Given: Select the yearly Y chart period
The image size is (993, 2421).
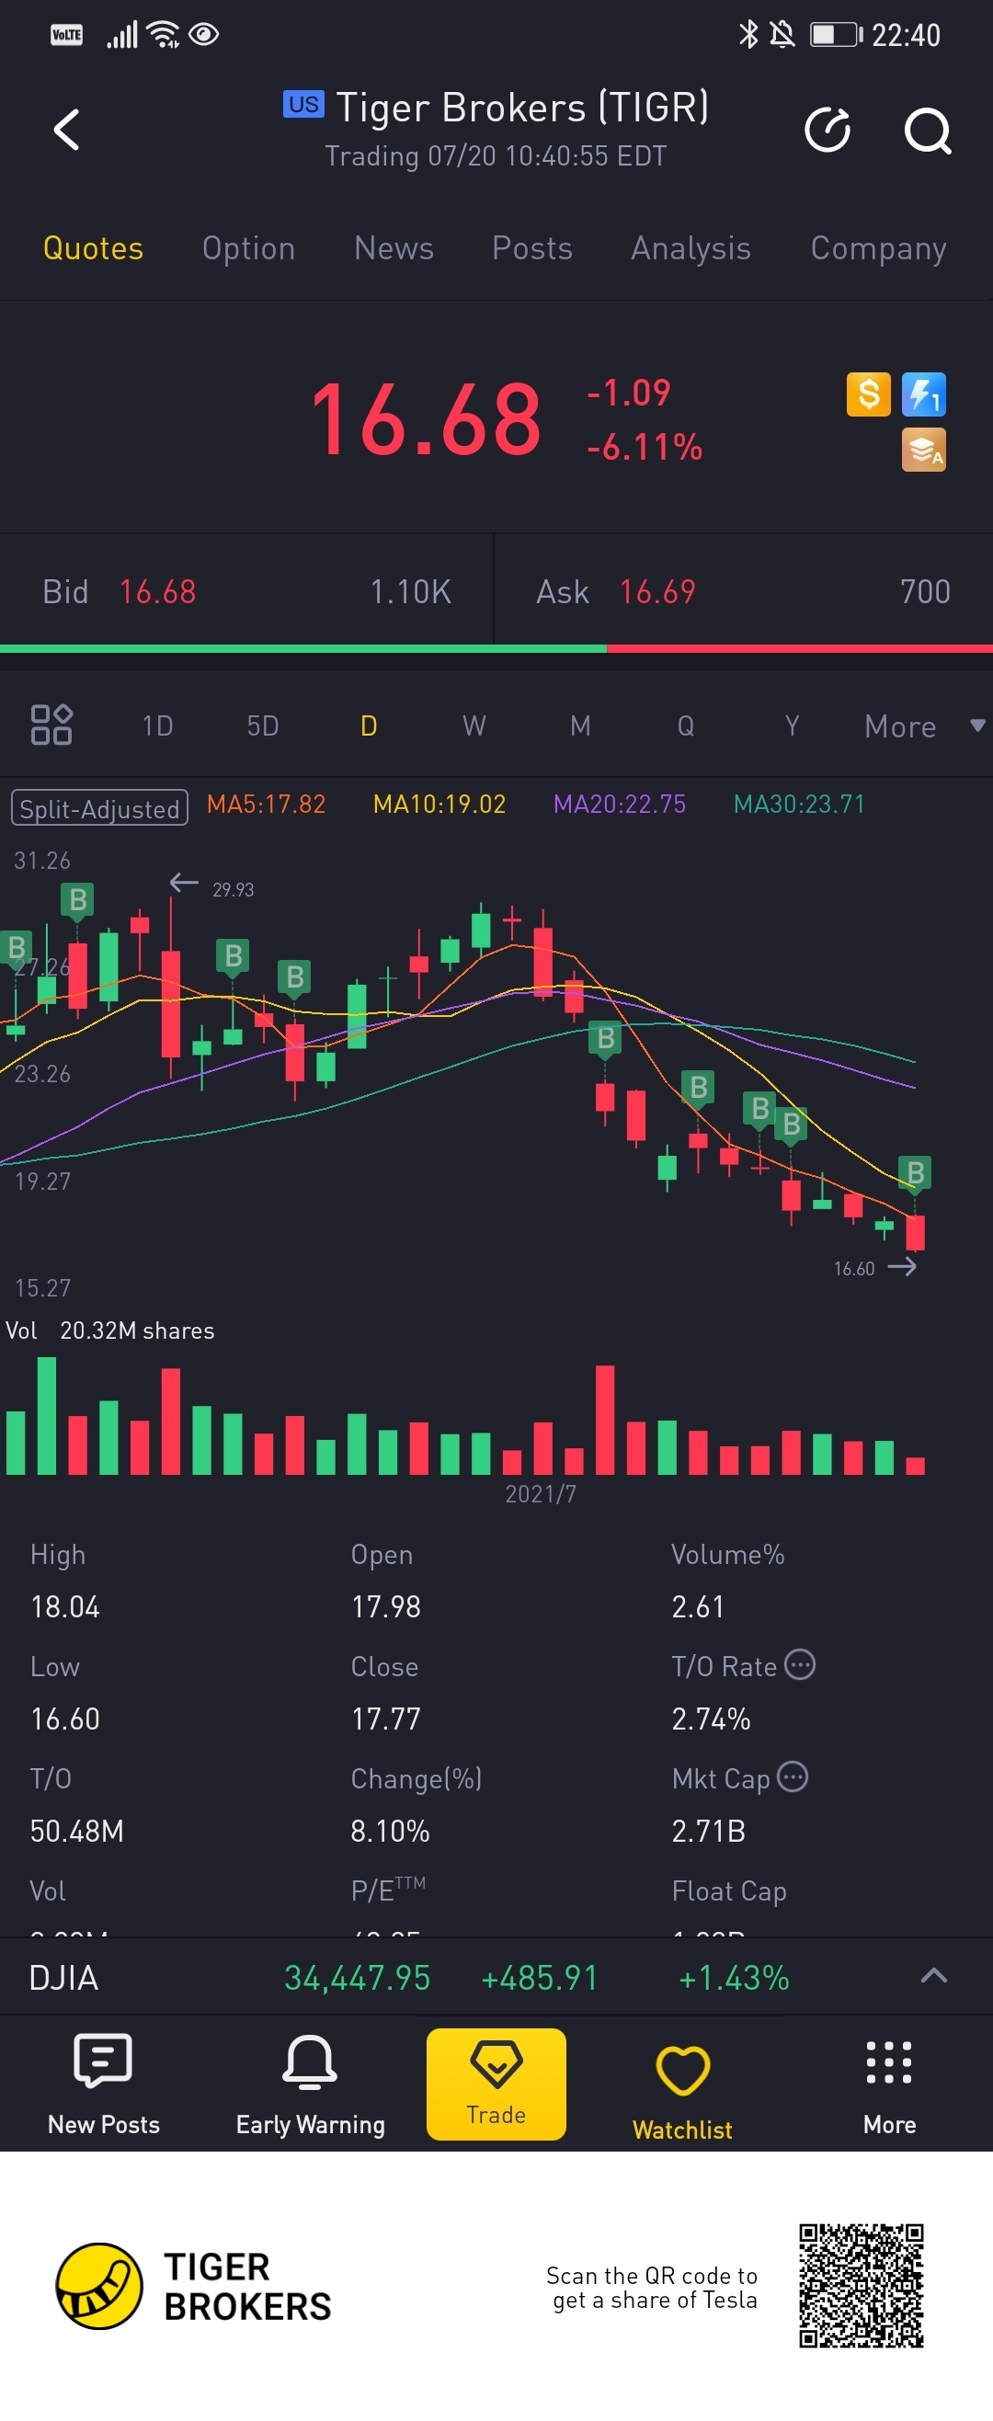Looking at the screenshot, I should tap(792, 725).
